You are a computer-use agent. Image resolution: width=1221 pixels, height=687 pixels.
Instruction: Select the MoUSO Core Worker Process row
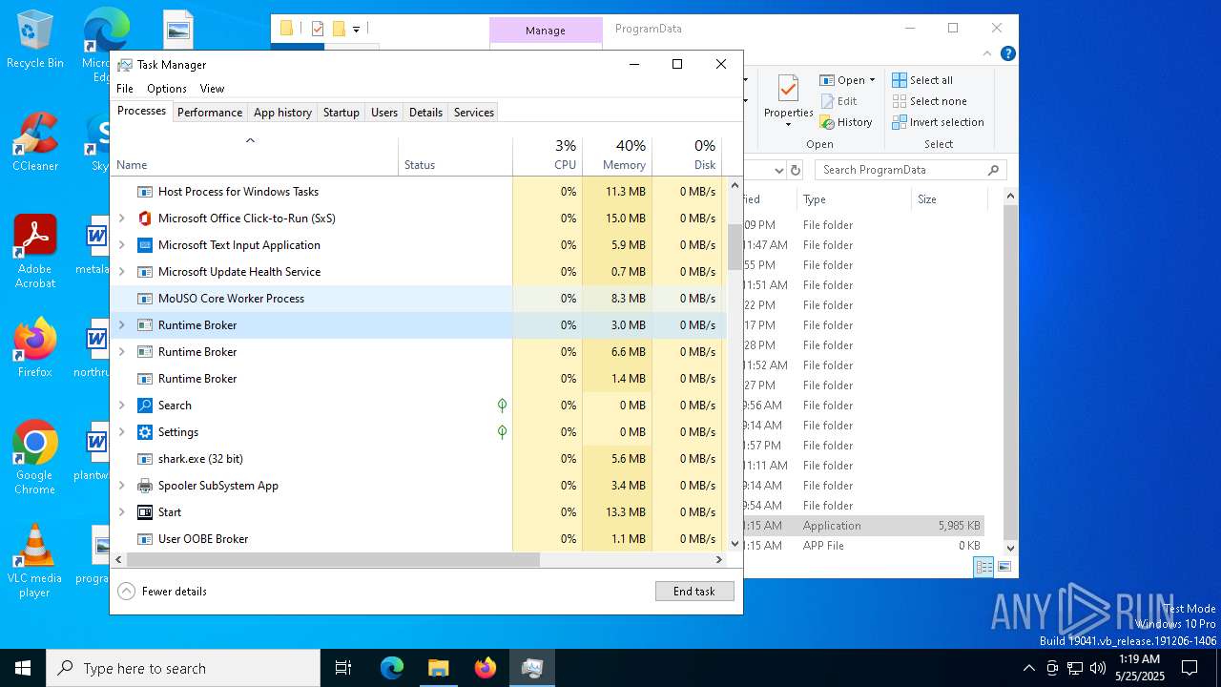coord(418,299)
